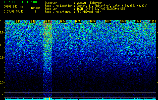Click the 1647 time marker
The width and height of the screenshot is (158, 100).
pos(108,21)
